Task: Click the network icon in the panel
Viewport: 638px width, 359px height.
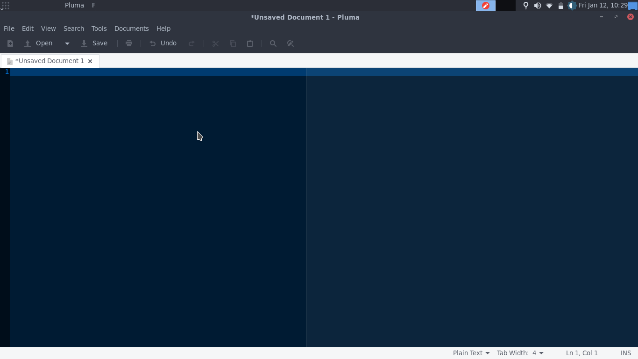Action: coord(549,6)
